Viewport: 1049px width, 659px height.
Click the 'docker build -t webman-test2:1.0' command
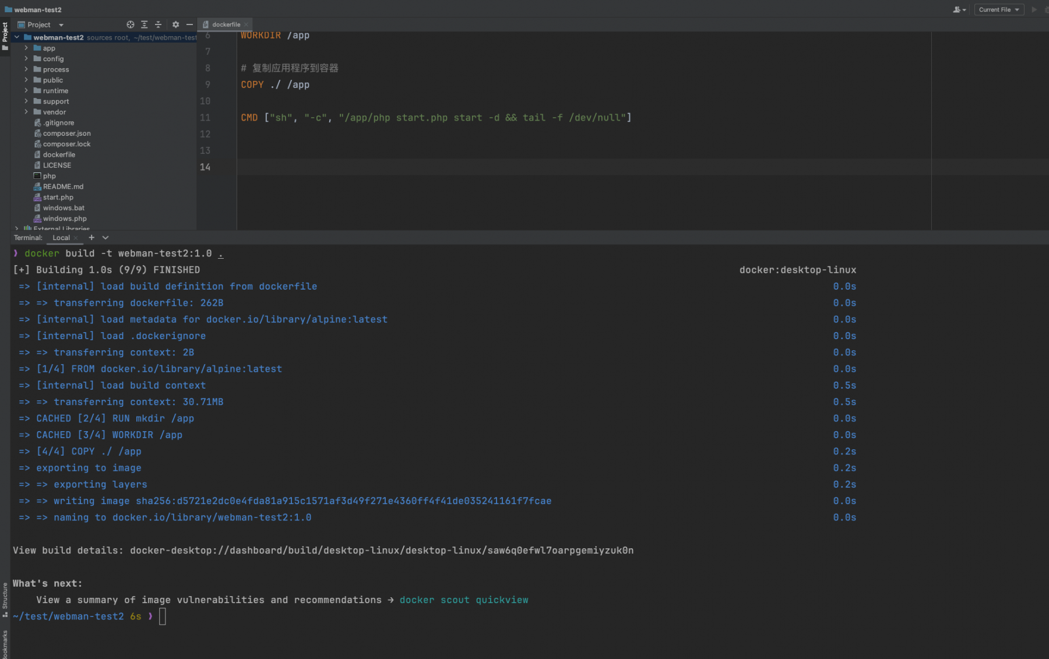point(118,253)
